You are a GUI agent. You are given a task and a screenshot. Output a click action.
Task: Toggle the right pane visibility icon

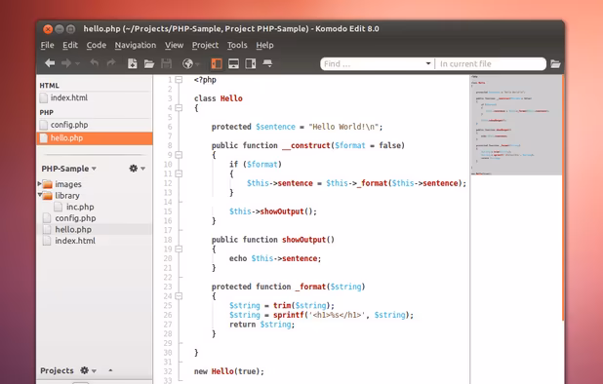click(251, 63)
